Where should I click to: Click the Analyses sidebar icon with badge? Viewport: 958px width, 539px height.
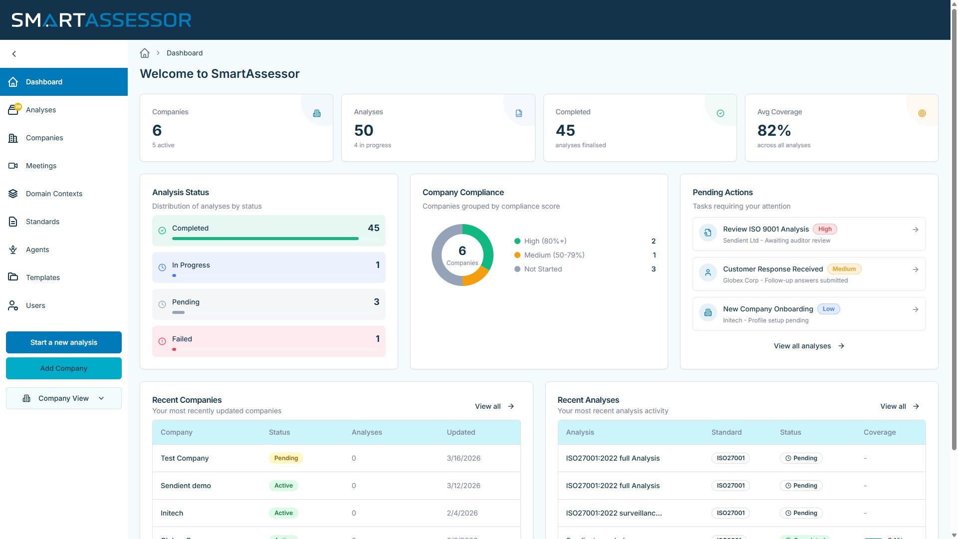click(x=13, y=110)
